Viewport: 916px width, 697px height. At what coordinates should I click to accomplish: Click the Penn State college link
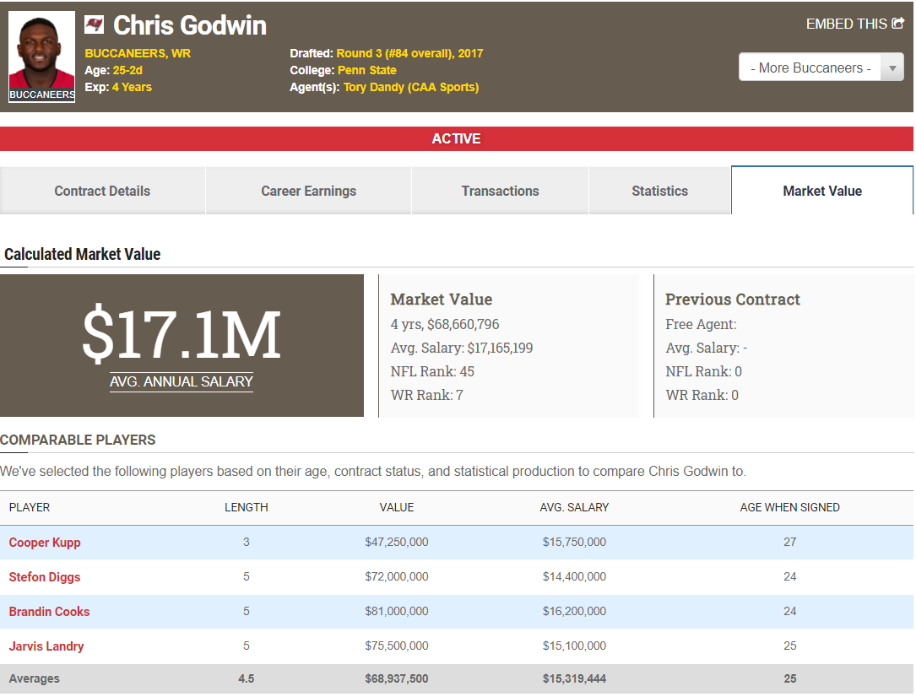click(x=366, y=70)
